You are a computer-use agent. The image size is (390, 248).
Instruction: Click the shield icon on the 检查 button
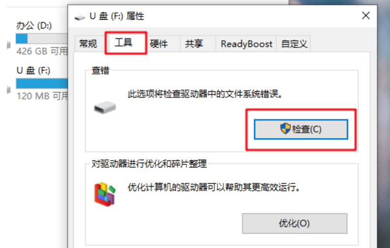click(x=285, y=128)
